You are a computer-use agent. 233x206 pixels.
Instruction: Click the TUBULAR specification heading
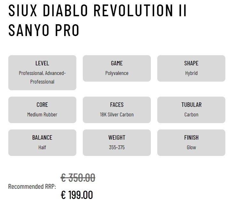(x=191, y=105)
